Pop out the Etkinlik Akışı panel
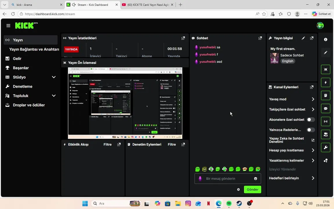 119,145
